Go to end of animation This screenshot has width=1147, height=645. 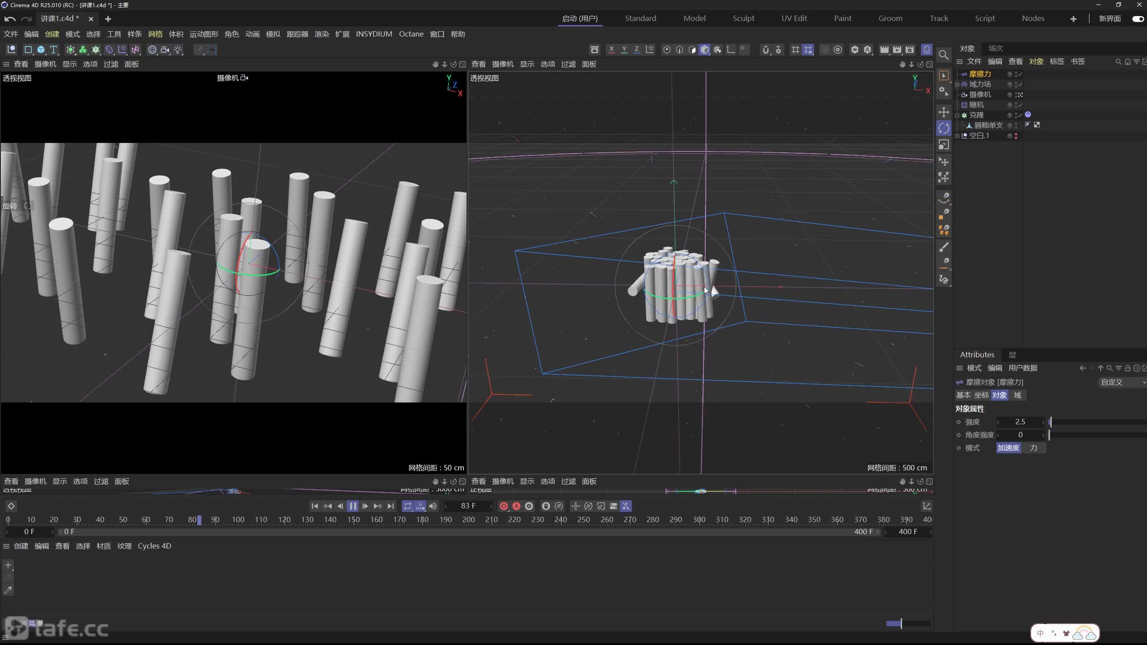(391, 506)
